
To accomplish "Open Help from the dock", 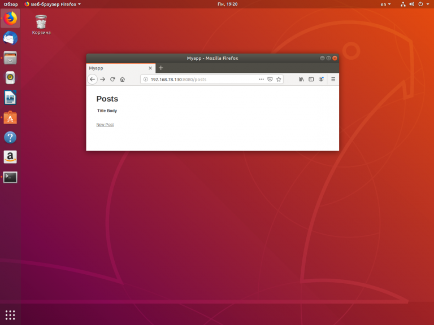I will click(10, 137).
